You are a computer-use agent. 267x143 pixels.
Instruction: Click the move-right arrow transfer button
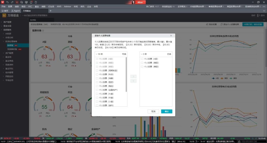point(133,76)
